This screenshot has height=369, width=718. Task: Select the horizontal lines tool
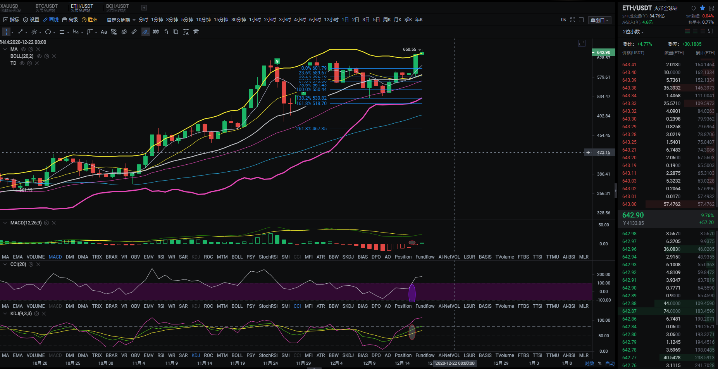(x=62, y=32)
